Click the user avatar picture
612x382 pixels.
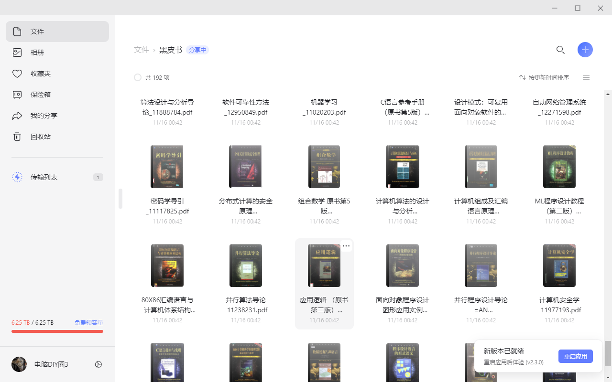click(x=19, y=364)
